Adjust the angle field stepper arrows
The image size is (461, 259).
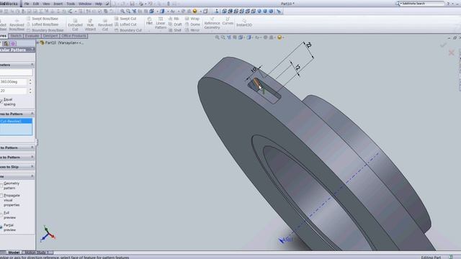tap(30, 81)
